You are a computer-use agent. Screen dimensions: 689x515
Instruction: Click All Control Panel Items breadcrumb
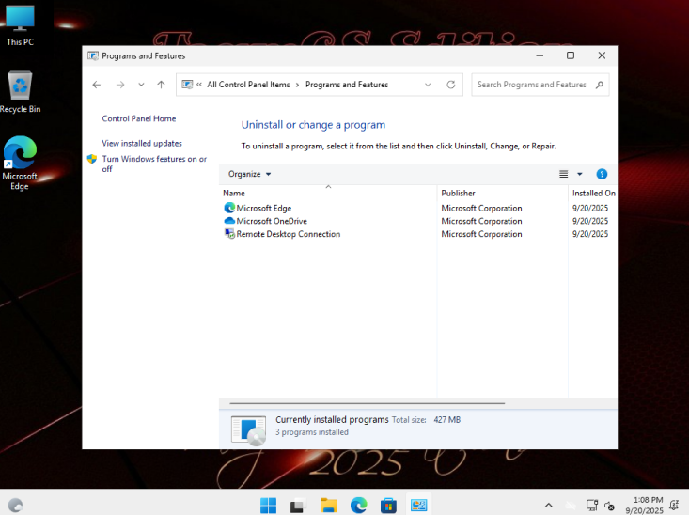click(x=248, y=85)
